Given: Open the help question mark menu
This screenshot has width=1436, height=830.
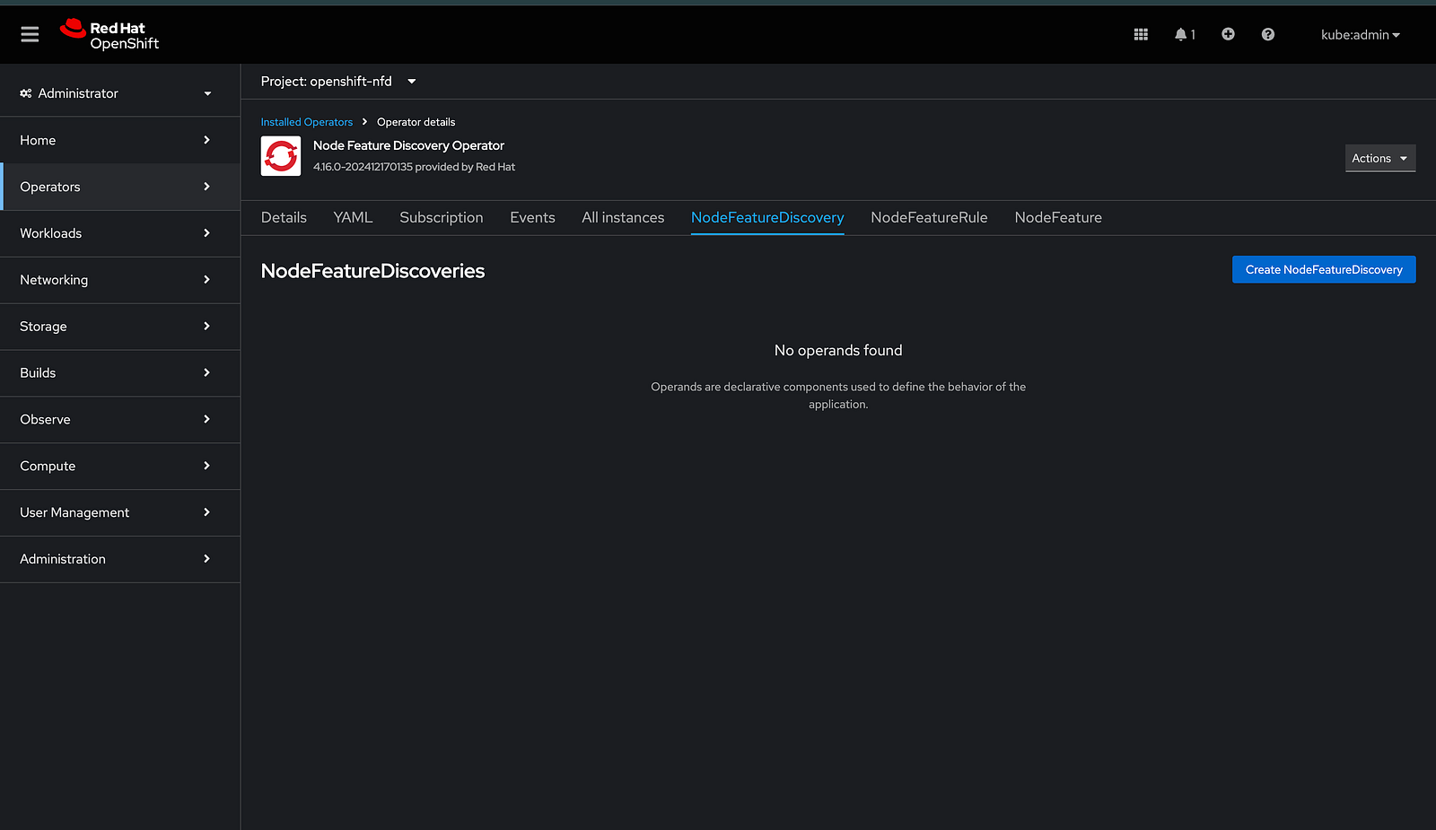Looking at the screenshot, I should [1268, 34].
